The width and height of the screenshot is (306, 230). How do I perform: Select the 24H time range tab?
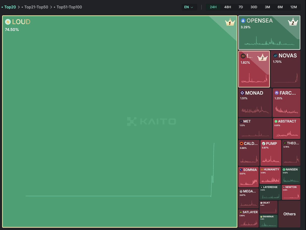(213, 7)
